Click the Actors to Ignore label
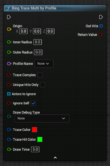The image size is (110, 166). 24,94
